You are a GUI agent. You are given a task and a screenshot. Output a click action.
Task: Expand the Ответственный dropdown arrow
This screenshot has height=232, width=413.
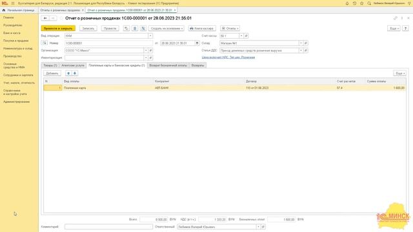point(258,226)
